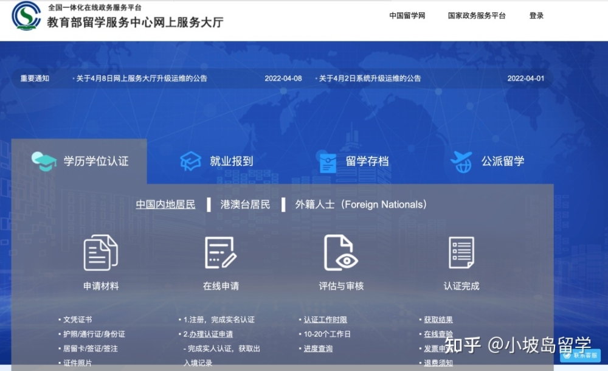This screenshot has height=371, width=608.
Task: Click the 认证完成 heading text
Action: pyautogui.click(x=461, y=286)
